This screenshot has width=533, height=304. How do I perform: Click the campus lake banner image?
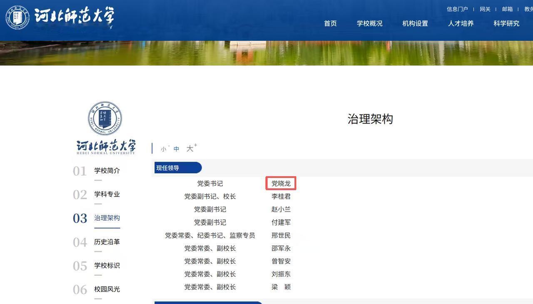pyautogui.click(x=266, y=53)
